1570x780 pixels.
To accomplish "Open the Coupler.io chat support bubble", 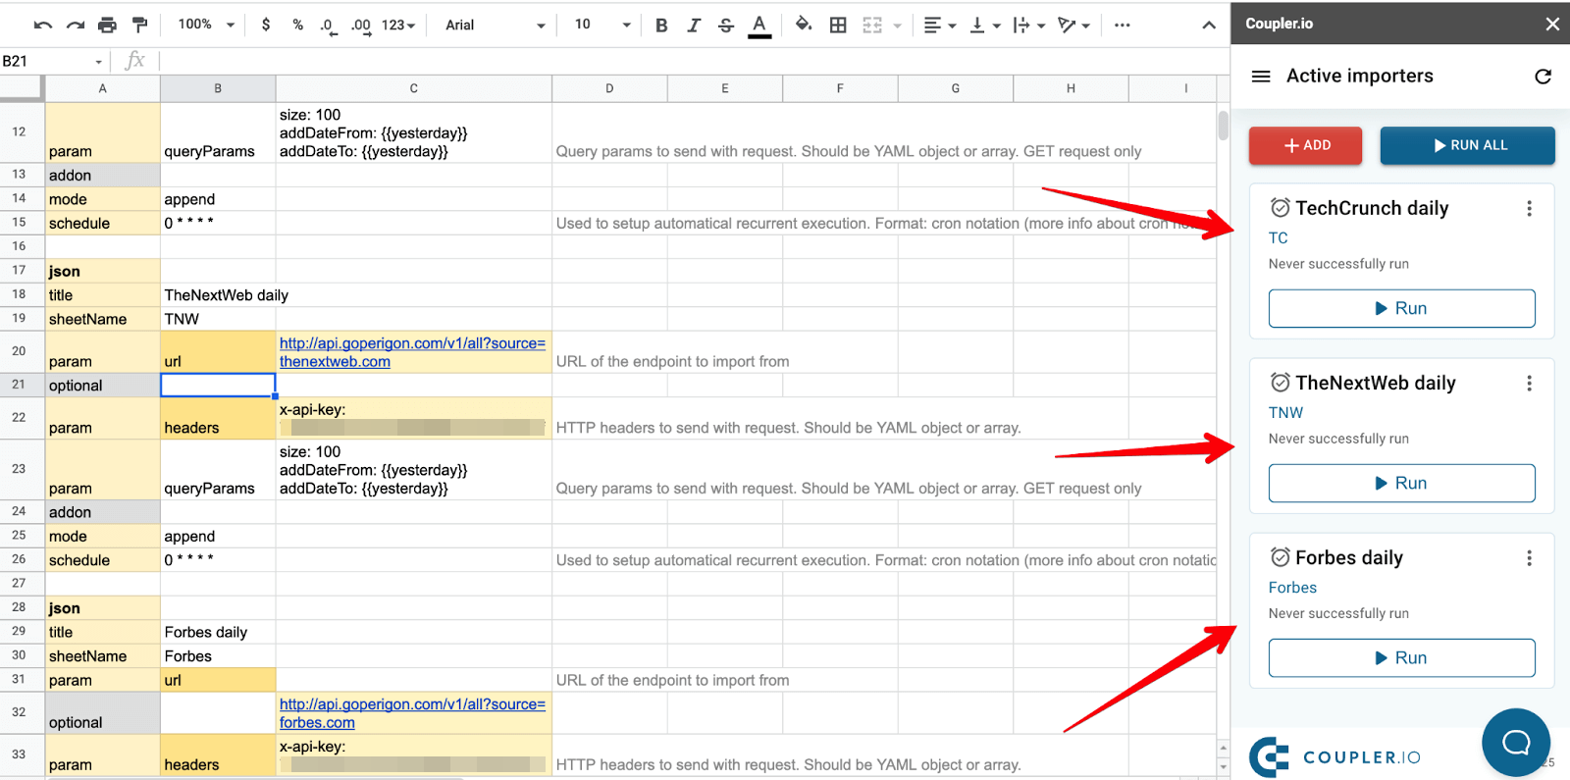I will click(x=1516, y=743).
